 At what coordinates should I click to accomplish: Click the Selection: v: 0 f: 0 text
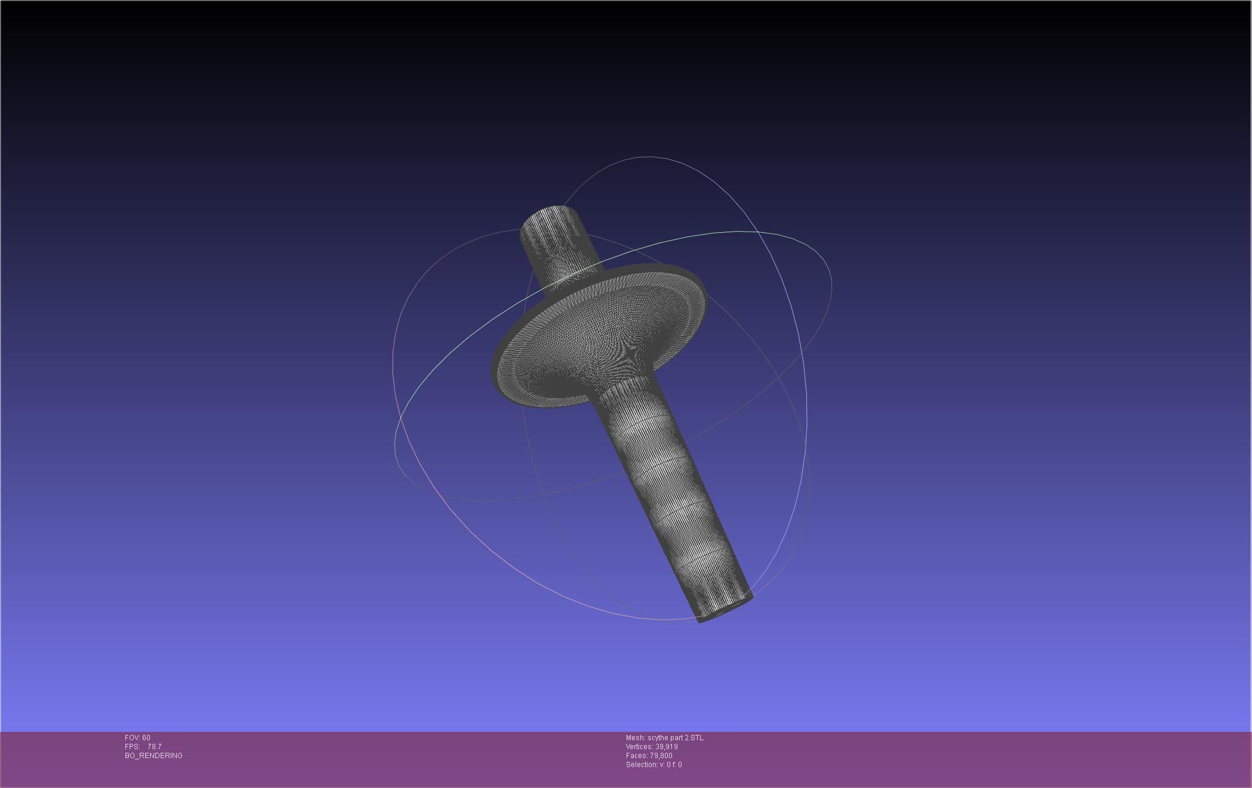pos(653,765)
